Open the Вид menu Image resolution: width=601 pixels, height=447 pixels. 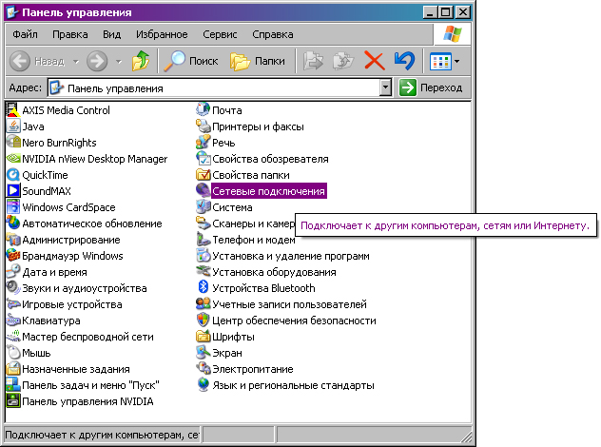coord(112,34)
